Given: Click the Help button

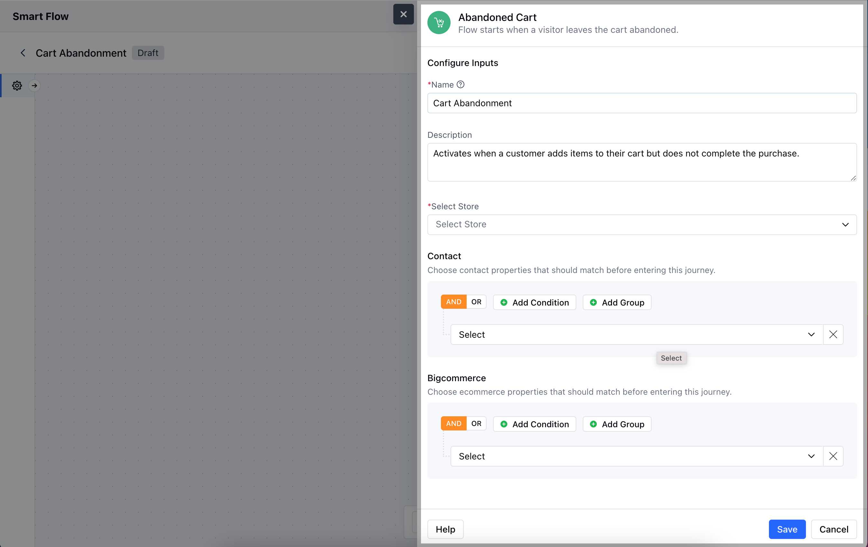Looking at the screenshot, I should pyautogui.click(x=445, y=529).
